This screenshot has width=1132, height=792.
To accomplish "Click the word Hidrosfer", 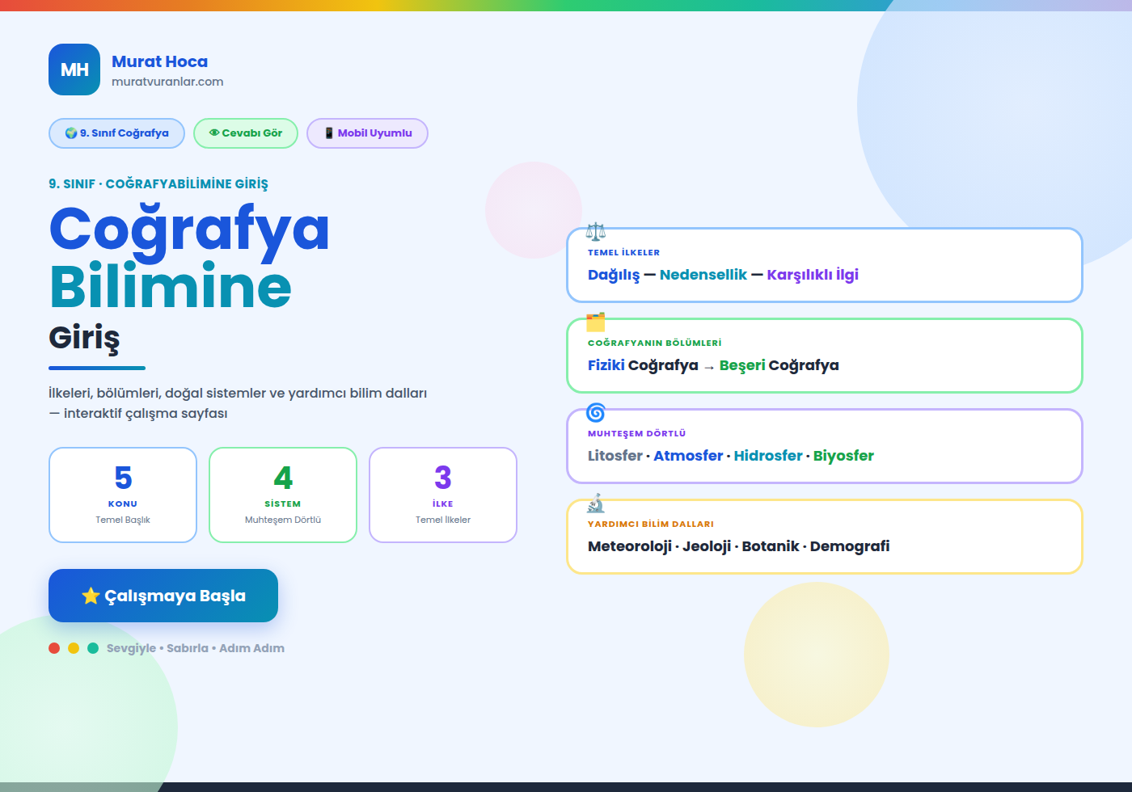I will click(768, 456).
